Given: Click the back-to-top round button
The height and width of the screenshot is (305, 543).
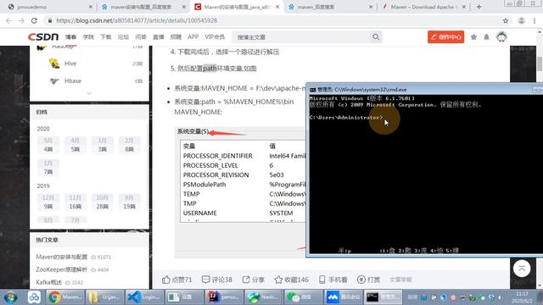Looking at the screenshot, I should point(522,269).
